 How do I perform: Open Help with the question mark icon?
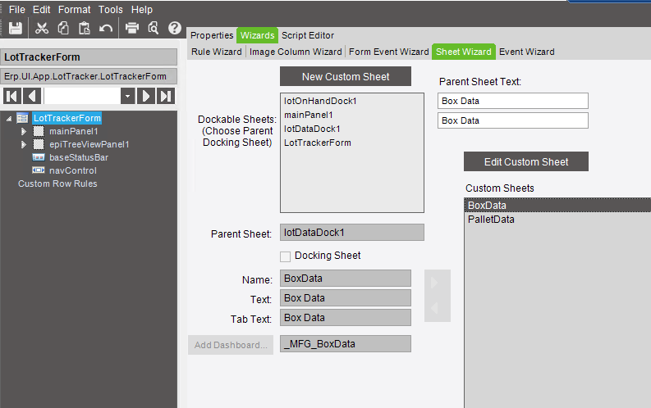tap(174, 28)
